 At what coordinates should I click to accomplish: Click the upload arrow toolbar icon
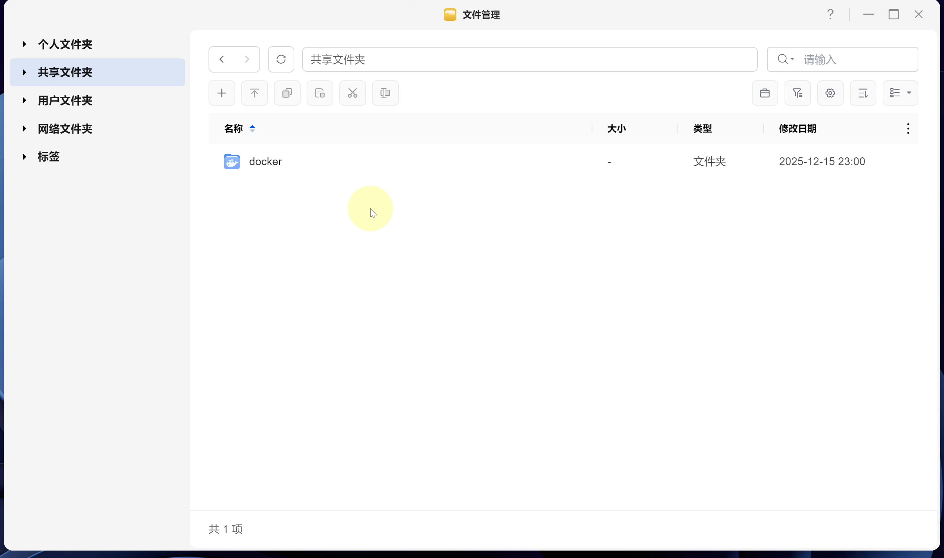click(x=254, y=93)
